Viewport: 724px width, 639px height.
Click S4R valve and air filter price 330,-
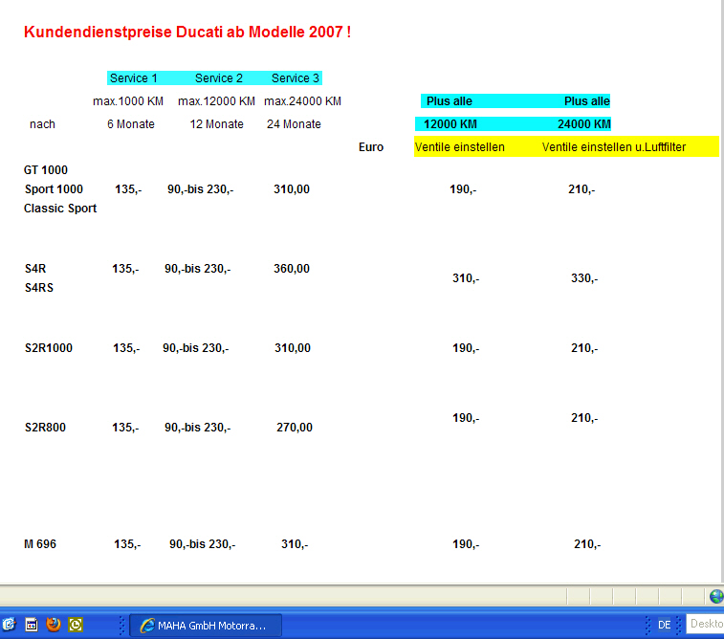[x=584, y=278]
